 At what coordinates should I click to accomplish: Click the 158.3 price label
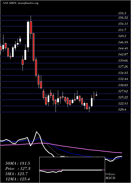pos(122,13)
